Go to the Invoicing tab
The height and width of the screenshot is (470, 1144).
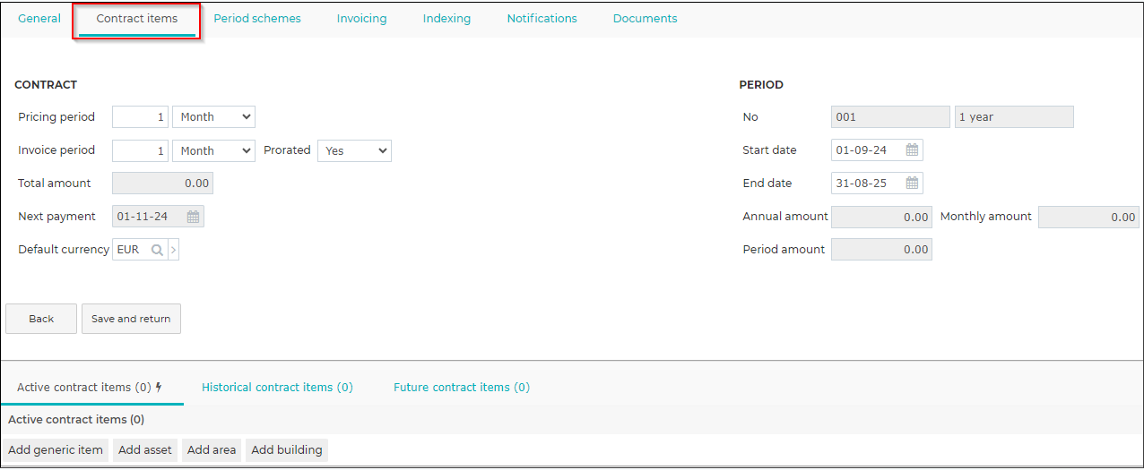point(362,19)
